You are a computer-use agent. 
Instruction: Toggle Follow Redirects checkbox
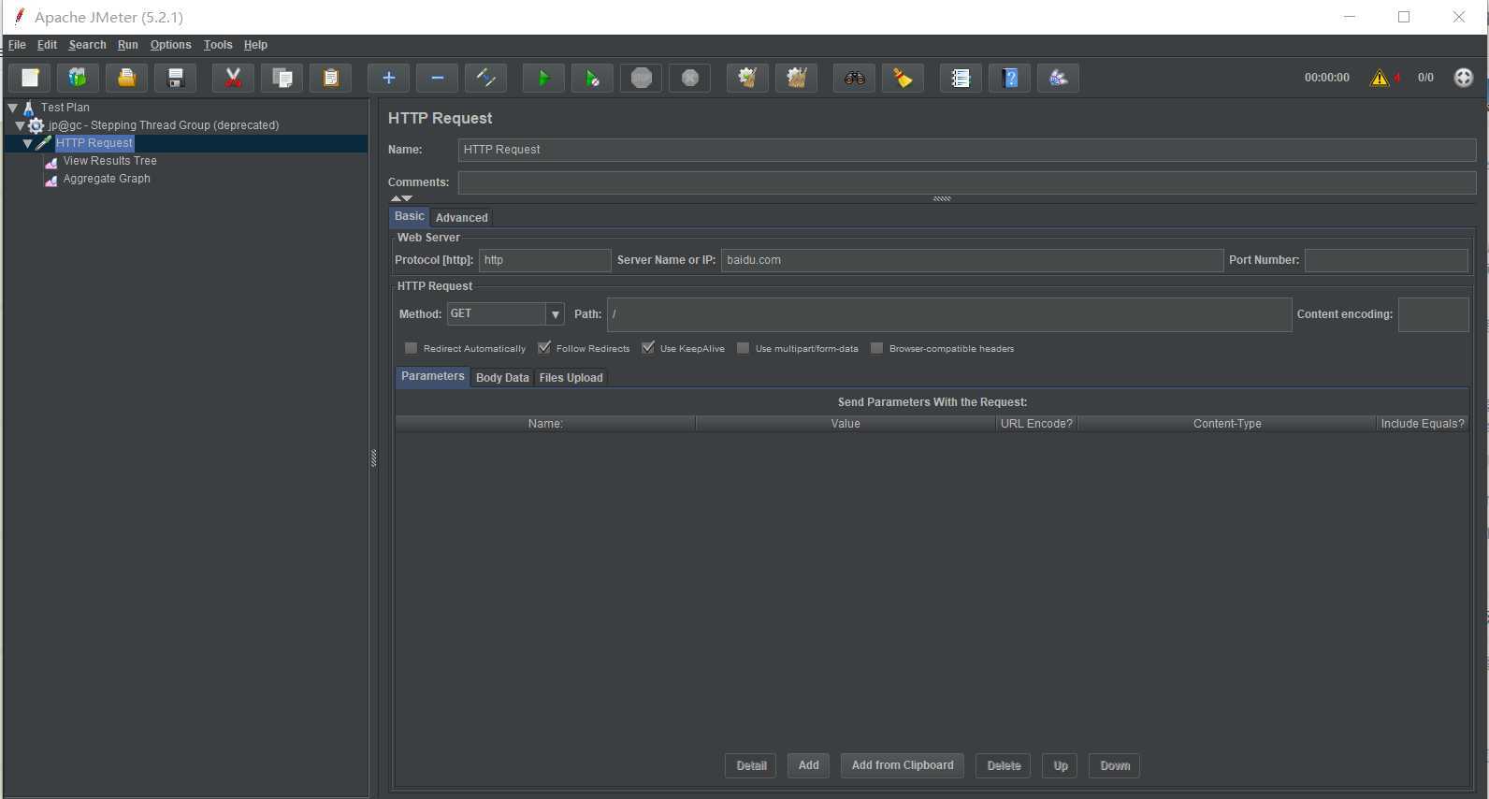[x=543, y=348]
